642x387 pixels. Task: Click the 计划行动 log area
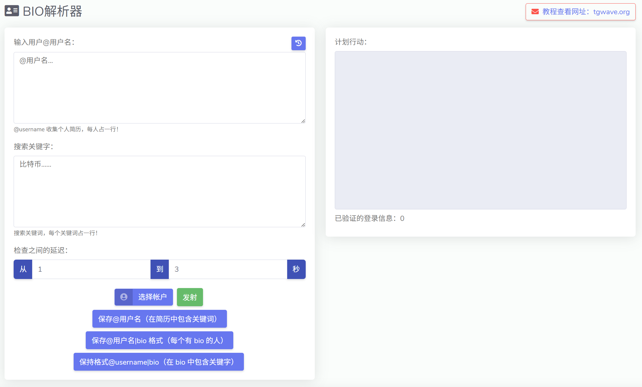(x=480, y=130)
